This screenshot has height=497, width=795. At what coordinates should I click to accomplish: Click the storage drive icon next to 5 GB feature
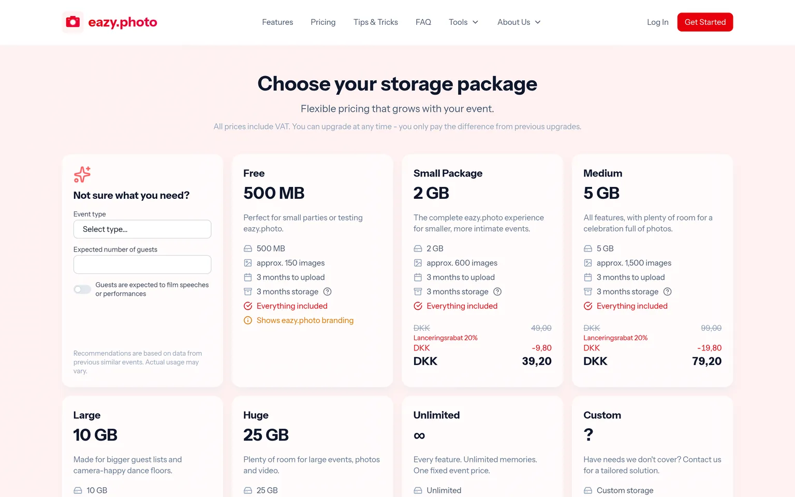click(588, 248)
